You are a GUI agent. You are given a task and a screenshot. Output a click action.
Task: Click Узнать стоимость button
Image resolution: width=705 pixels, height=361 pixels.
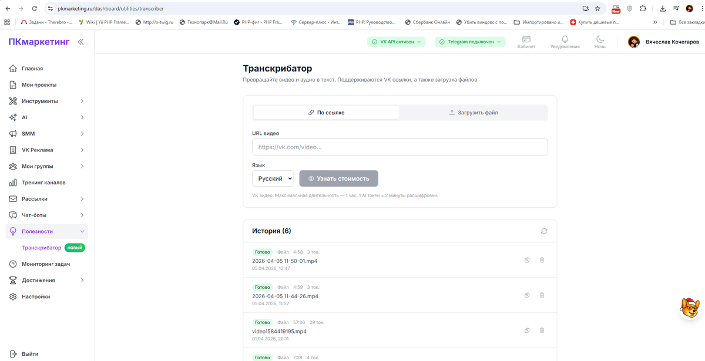[x=338, y=178]
